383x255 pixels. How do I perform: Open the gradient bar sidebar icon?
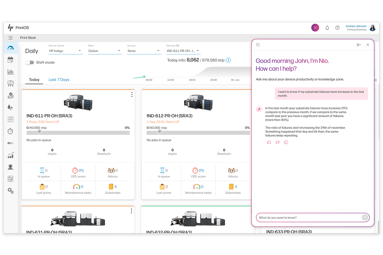11,143
